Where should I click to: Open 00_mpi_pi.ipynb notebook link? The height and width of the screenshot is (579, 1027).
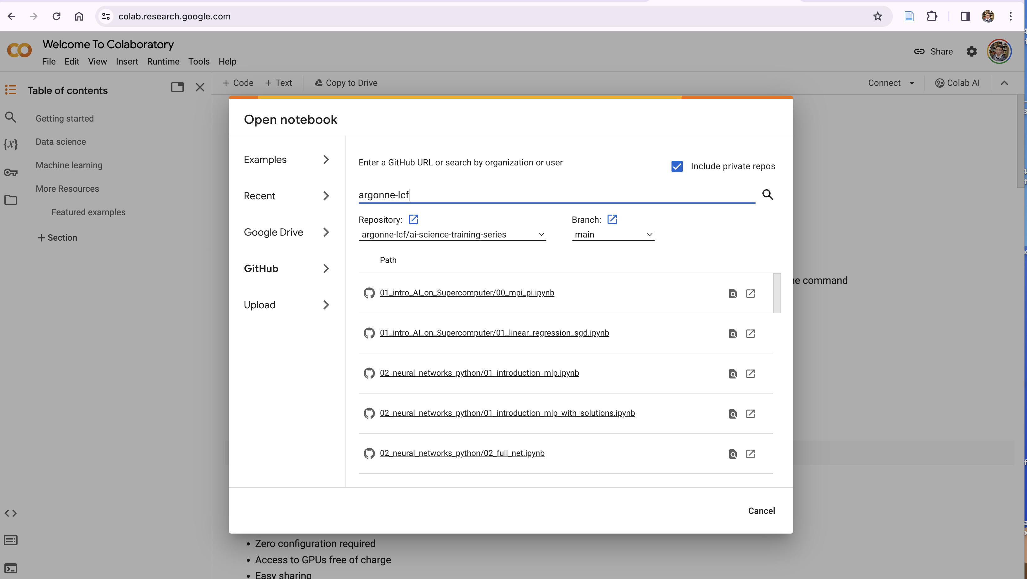467,293
